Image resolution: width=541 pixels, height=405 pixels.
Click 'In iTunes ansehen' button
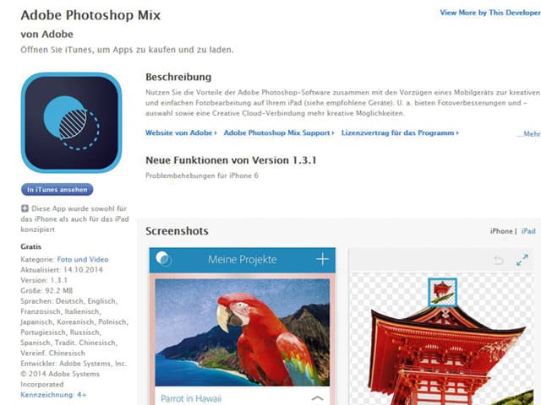[x=57, y=189]
